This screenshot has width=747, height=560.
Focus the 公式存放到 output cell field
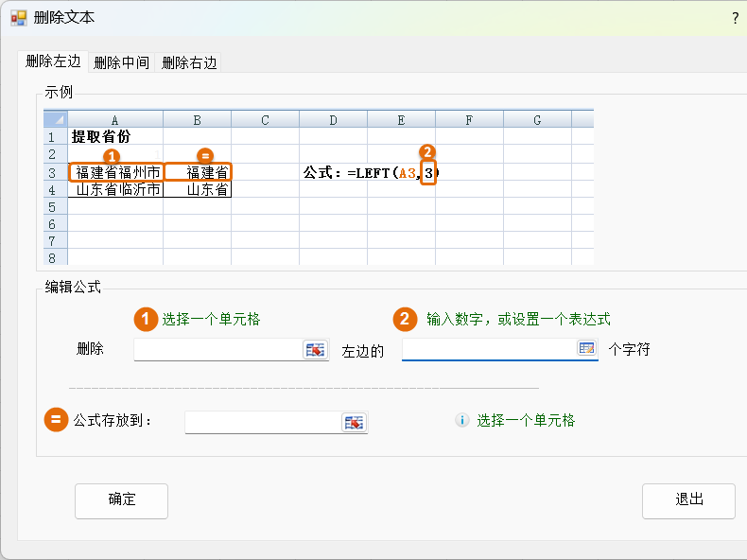[x=262, y=422]
